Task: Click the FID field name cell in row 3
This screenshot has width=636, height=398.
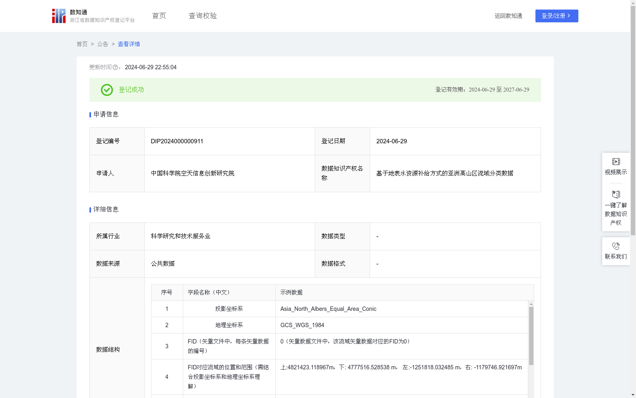Action: [x=229, y=346]
